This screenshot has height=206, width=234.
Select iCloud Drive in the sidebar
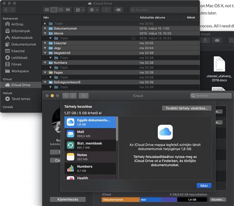click(x=21, y=85)
